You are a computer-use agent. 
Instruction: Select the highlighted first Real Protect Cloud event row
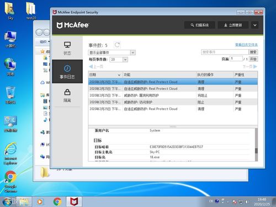click(173, 82)
